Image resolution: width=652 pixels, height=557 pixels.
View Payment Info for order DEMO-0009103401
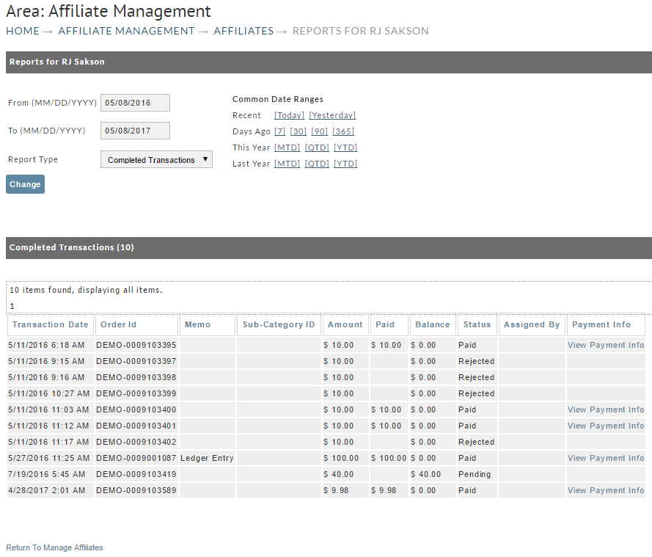click(606, 426)
